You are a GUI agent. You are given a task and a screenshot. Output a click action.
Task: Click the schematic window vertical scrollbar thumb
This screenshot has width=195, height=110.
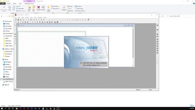pyautogui.click(x=133, y=43)
